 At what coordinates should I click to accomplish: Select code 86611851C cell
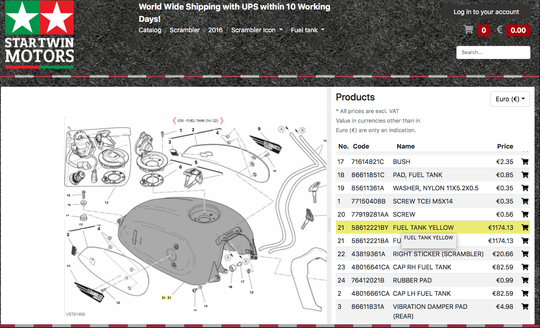368,175
